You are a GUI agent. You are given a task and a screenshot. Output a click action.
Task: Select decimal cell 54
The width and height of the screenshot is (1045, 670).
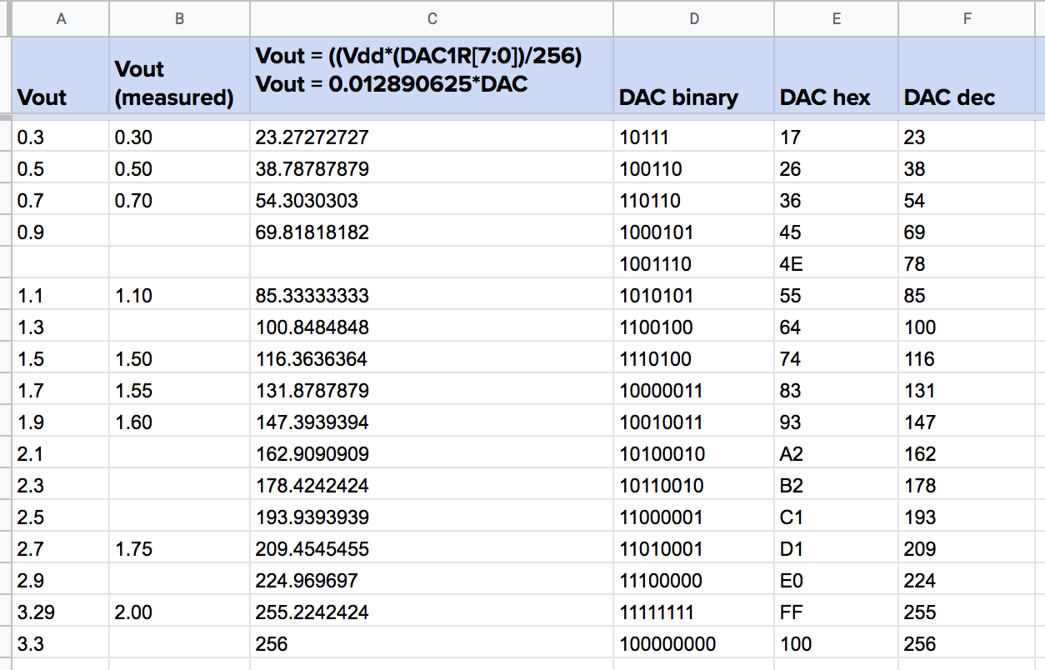tap(967, 201)
